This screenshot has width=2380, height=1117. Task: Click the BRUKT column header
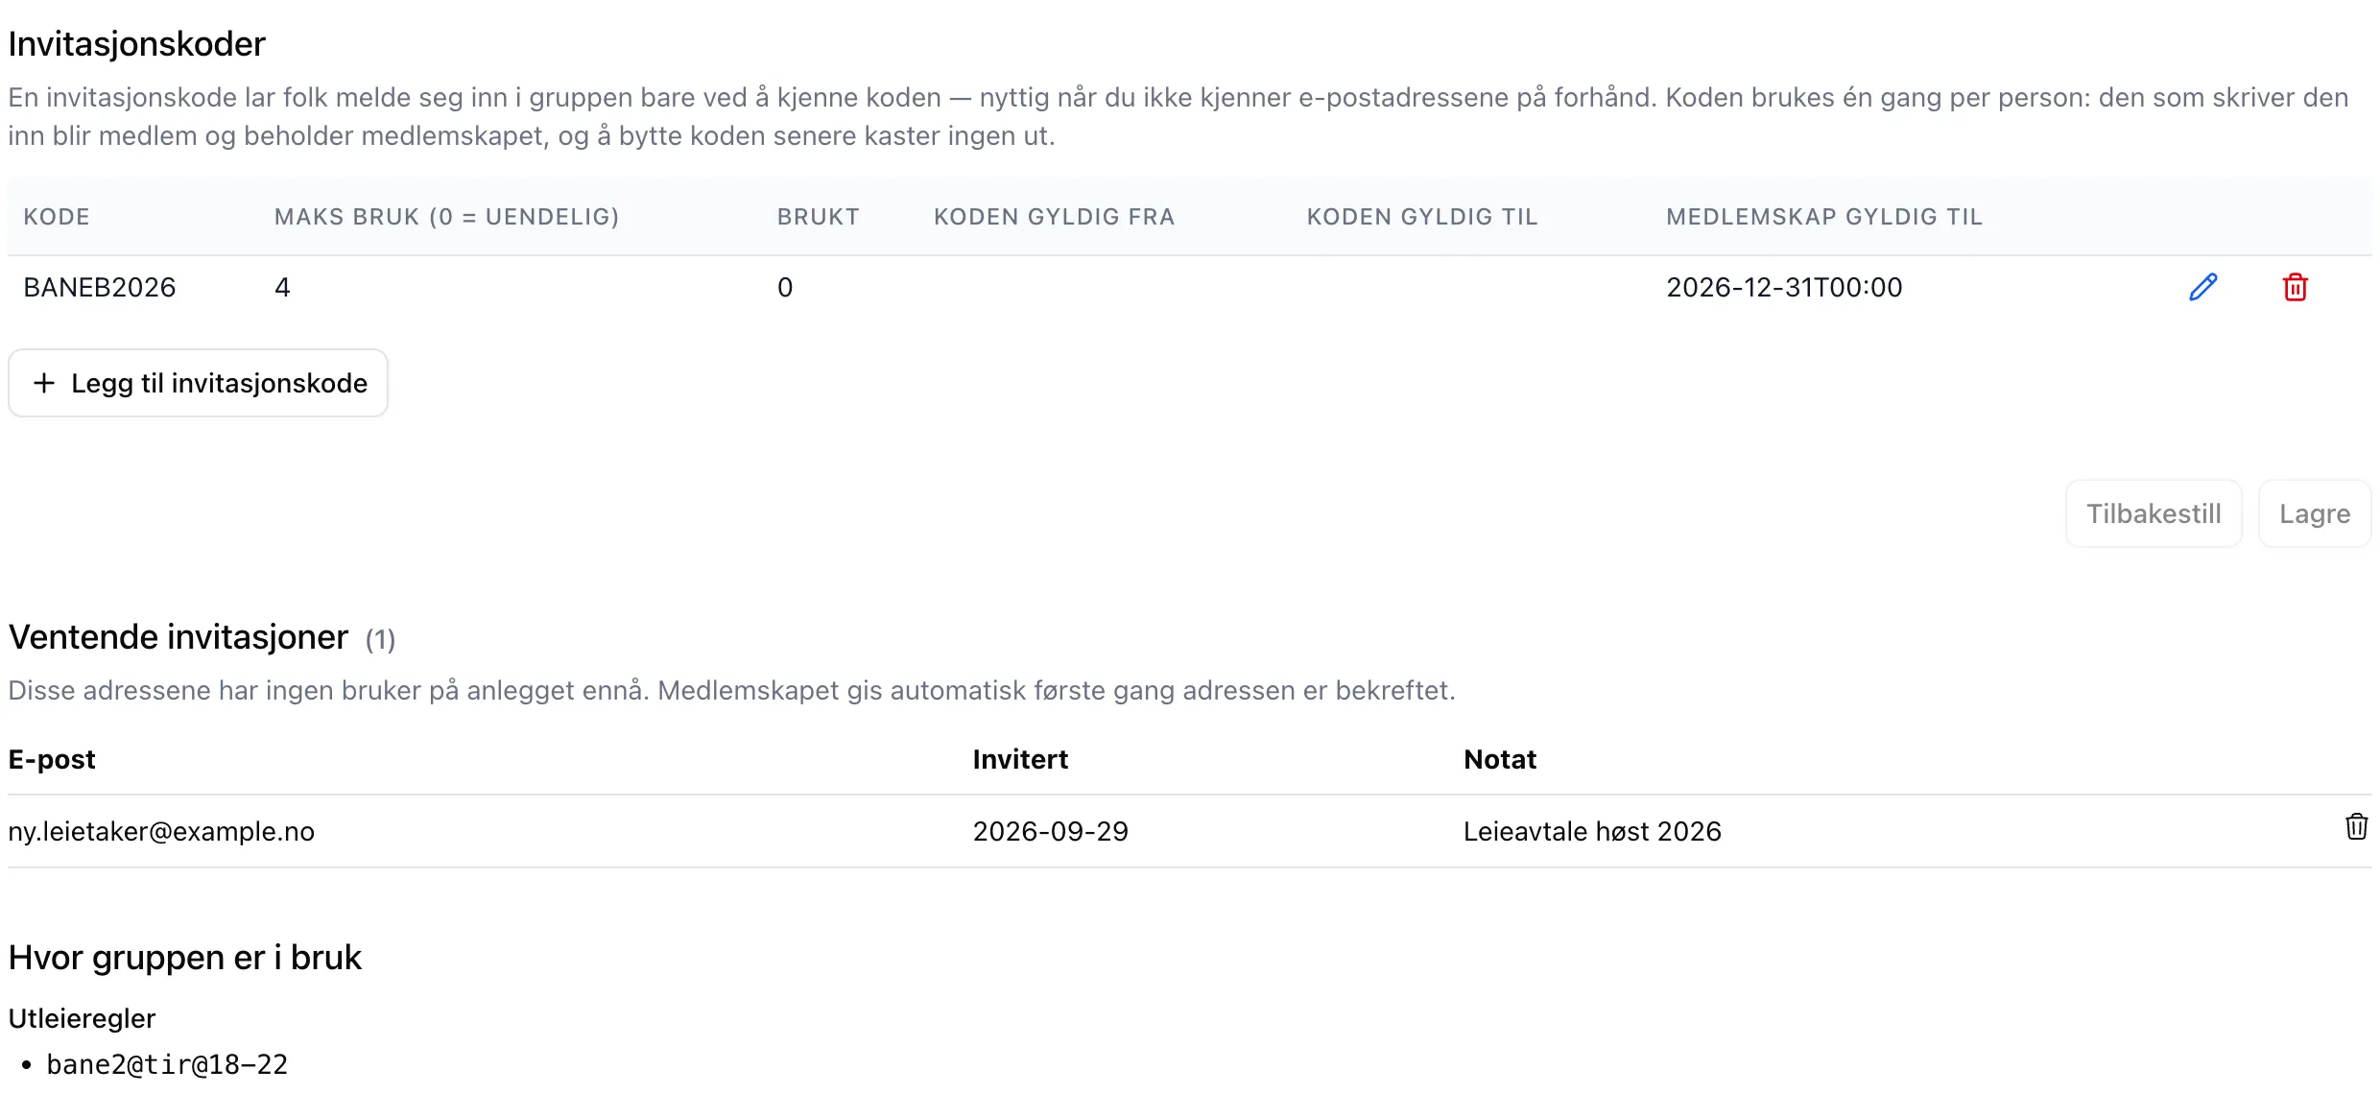819,217
